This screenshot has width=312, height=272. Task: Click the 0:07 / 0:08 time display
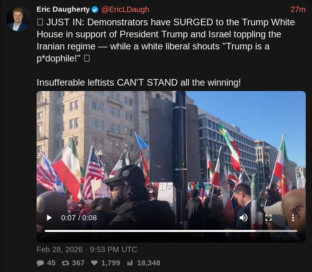[79, 218]
